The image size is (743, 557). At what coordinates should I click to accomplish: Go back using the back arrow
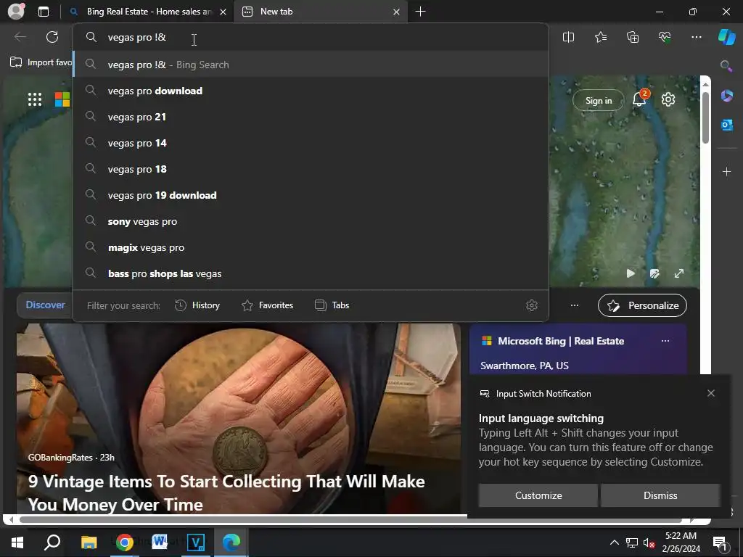(20, 37)
